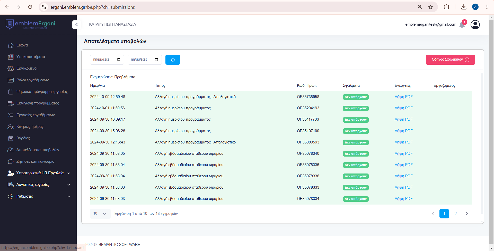
Task: Open rows-per-page dropdown showing 10
Action: point(100,214)
